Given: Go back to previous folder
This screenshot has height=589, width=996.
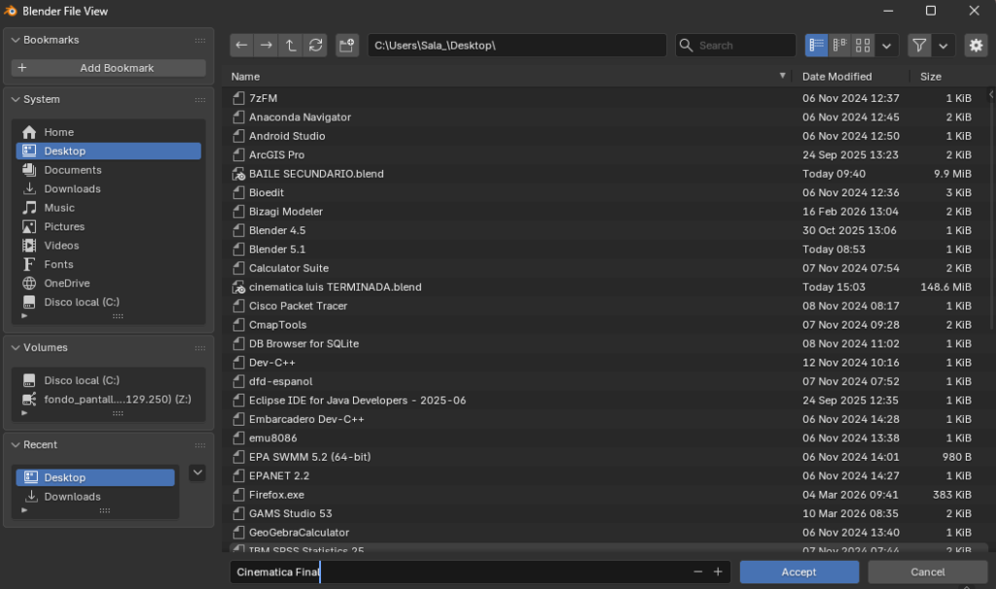Looking at the screenshot, I should [x=240, y=45].
